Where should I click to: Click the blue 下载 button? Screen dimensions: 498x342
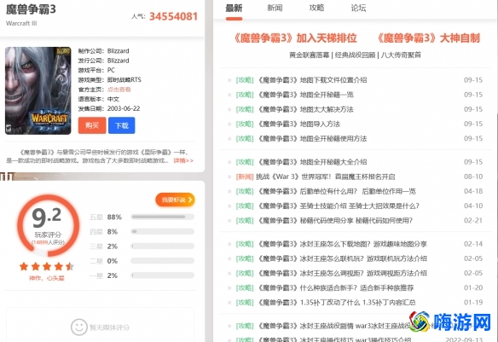pyautogui.click(x=122, y=125)
